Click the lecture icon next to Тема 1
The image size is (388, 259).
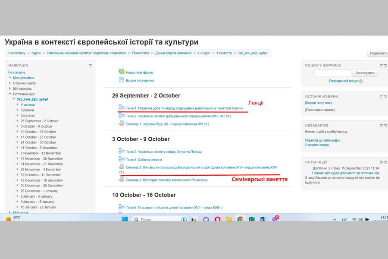[121, 107]
